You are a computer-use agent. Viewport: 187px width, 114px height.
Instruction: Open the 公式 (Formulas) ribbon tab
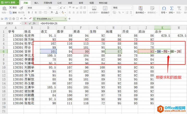tap(59, 3)
